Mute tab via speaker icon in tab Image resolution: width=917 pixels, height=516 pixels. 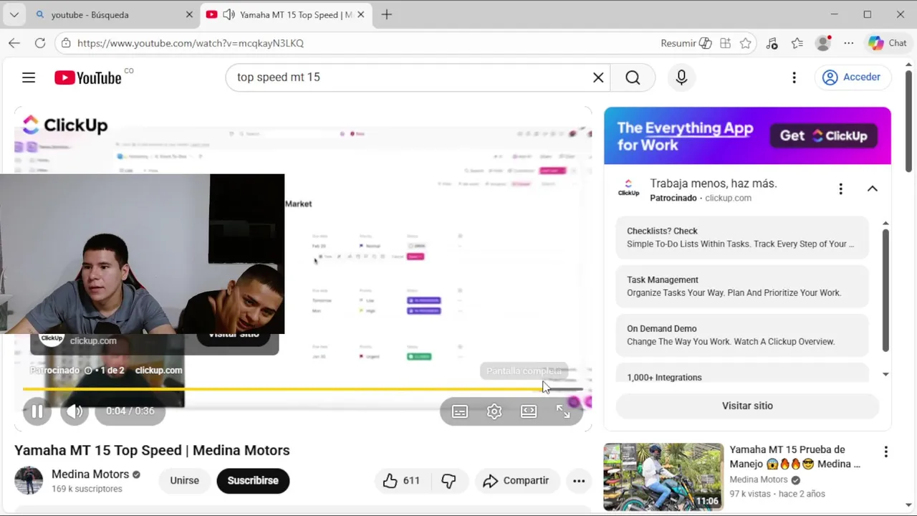pos(229,14)
